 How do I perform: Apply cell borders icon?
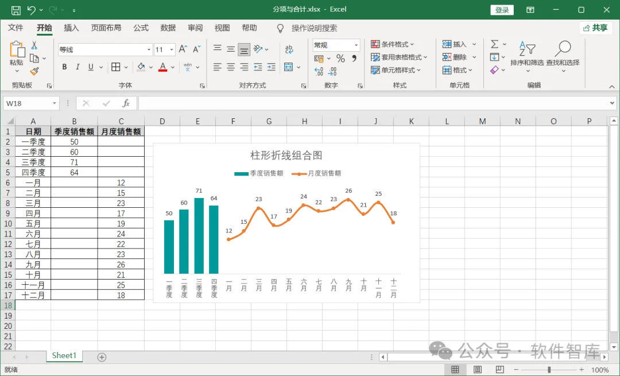pyautogui.click(x=115, y=67)
